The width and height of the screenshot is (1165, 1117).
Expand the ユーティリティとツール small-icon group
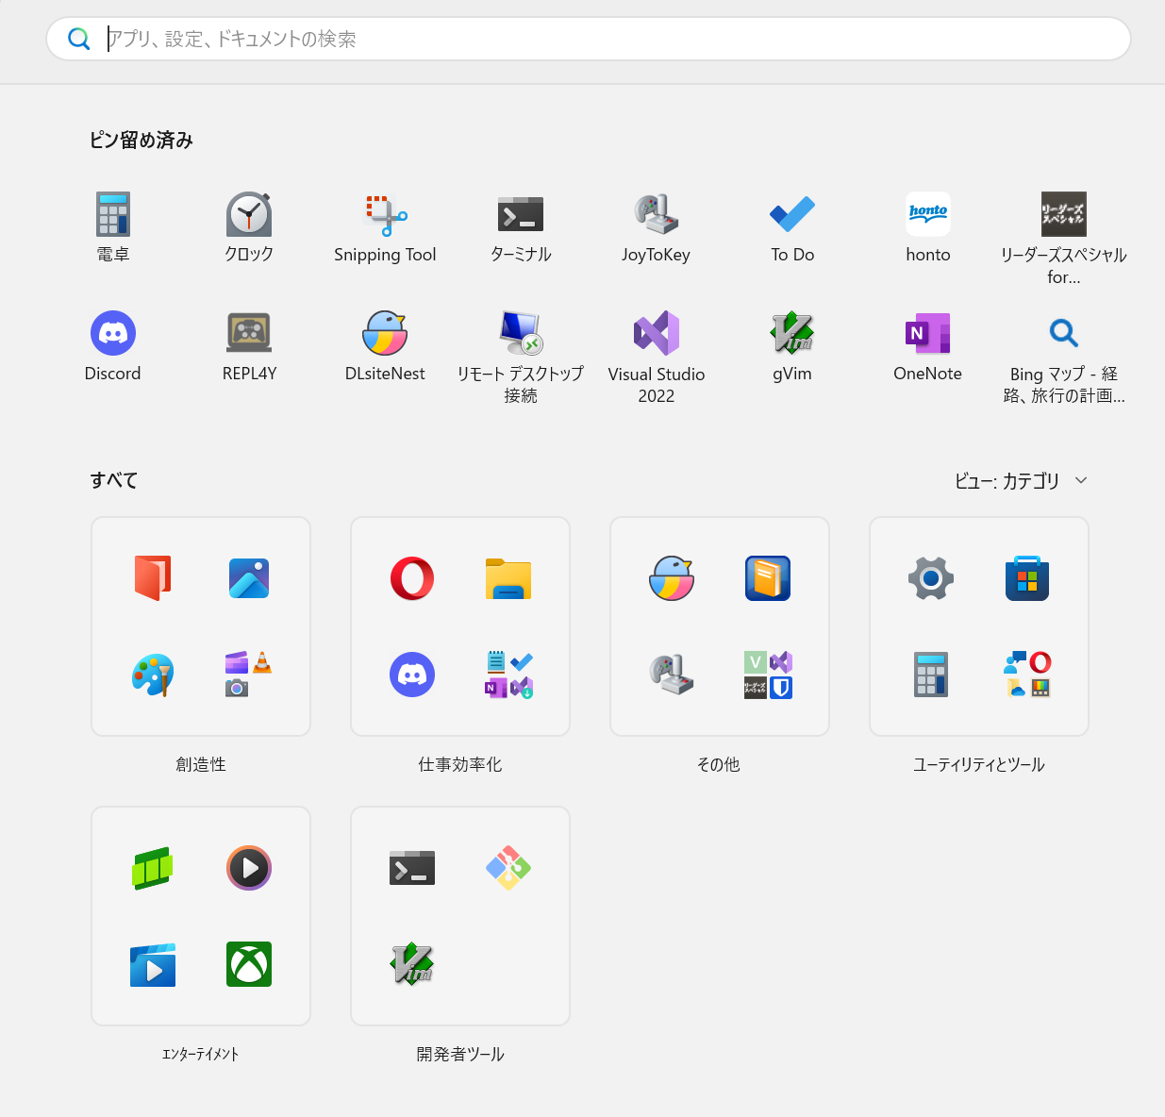click(1027, 675)
